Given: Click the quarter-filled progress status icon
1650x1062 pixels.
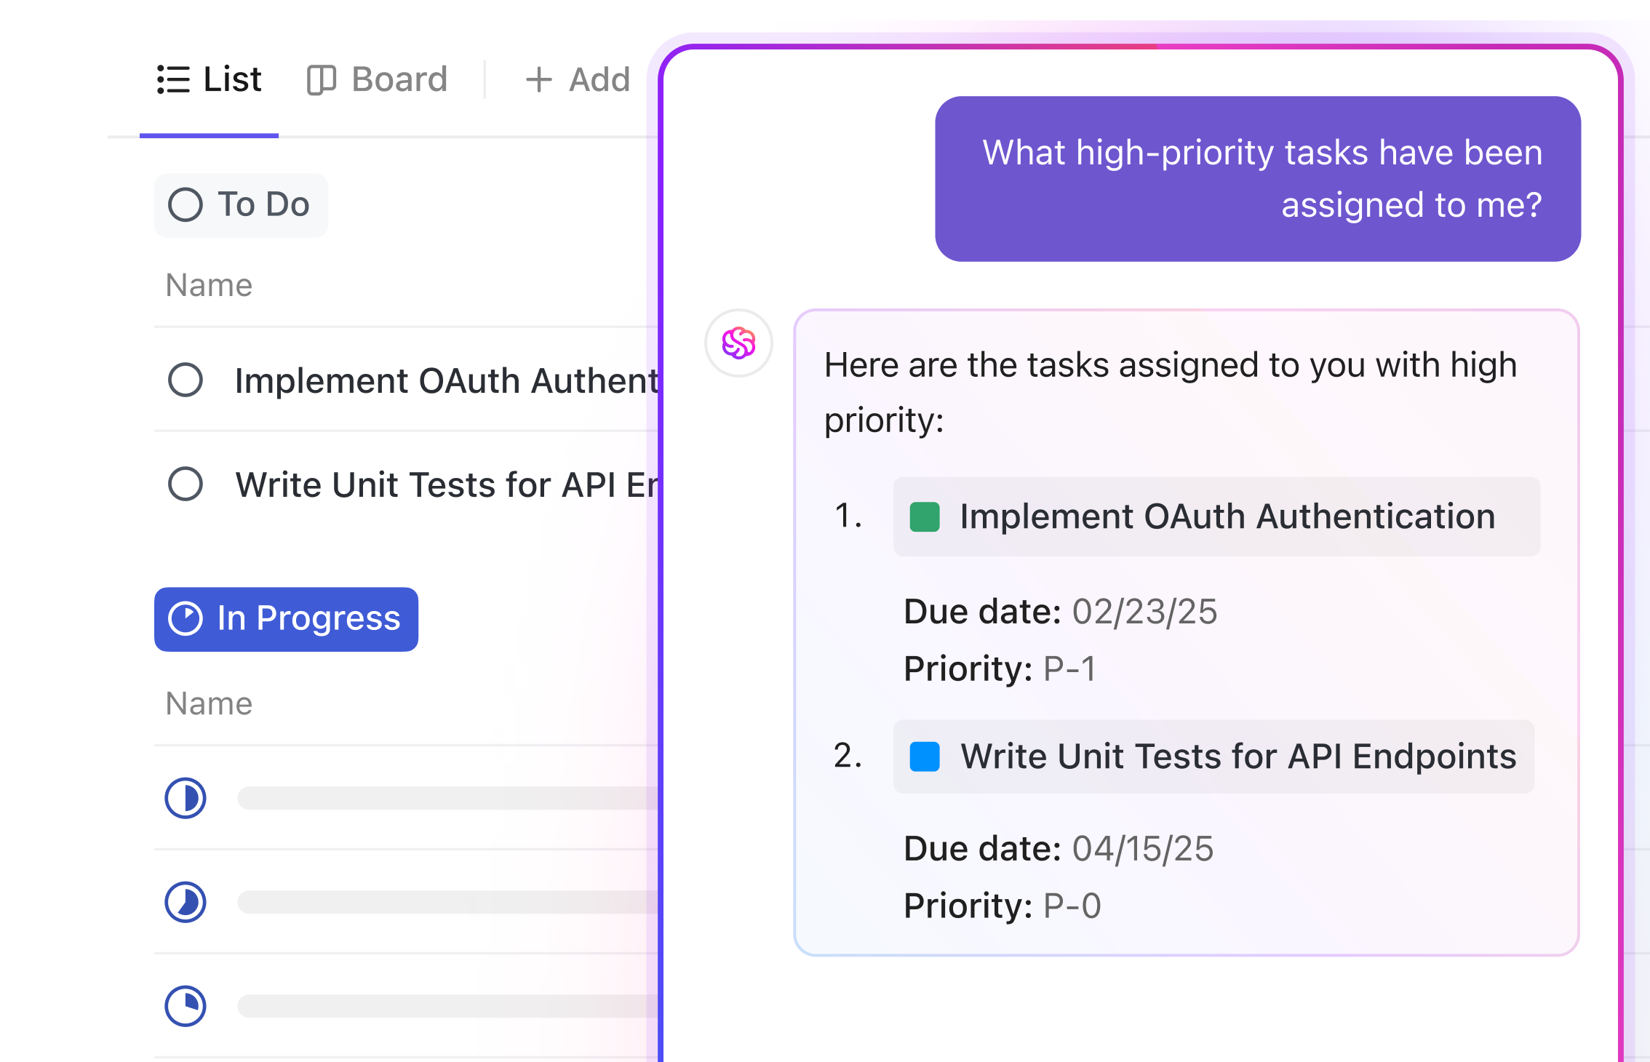Looking at the screenshot, I should point(186,1006).
